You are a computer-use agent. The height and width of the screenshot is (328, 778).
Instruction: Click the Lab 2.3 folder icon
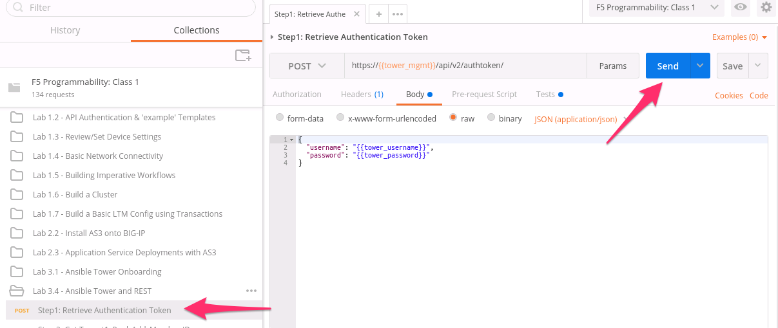17,252
